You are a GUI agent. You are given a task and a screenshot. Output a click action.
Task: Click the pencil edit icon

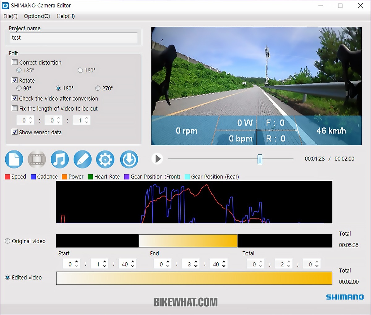pyautogui.click(x=83, y=159)
